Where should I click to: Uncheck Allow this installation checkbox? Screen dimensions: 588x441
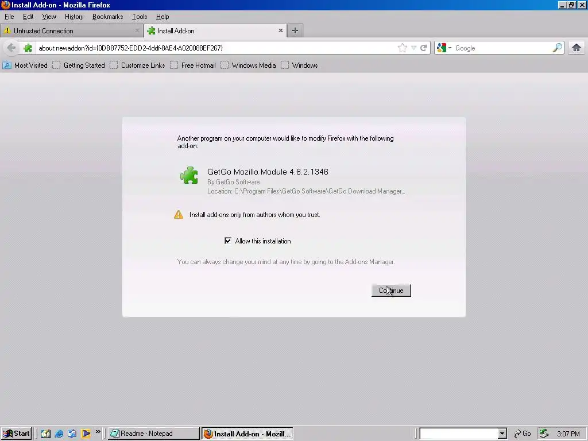[x=228, y=241]
